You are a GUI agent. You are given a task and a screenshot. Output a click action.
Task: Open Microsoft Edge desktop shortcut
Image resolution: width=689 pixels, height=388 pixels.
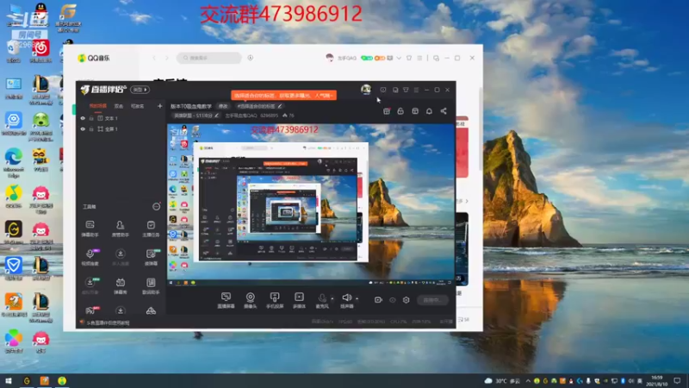click(x=14, y=162)
